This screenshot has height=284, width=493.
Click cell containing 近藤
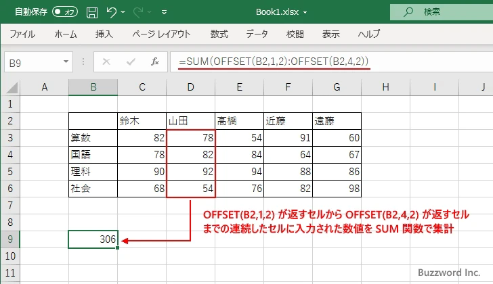(288, 121)
